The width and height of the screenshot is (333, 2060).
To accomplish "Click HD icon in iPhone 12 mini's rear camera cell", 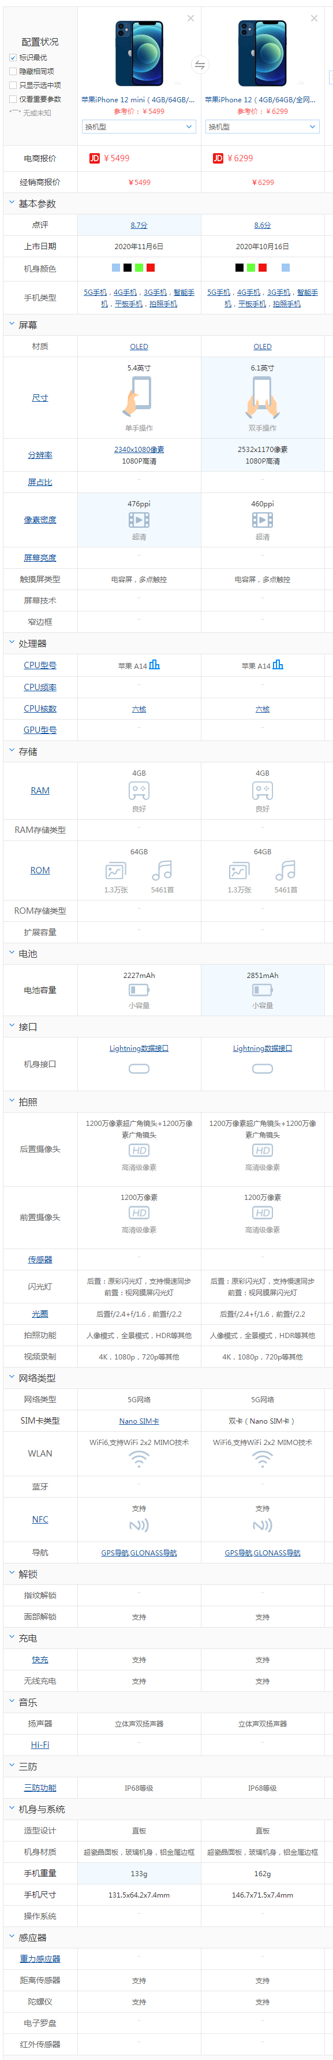I will [139, 1150].
